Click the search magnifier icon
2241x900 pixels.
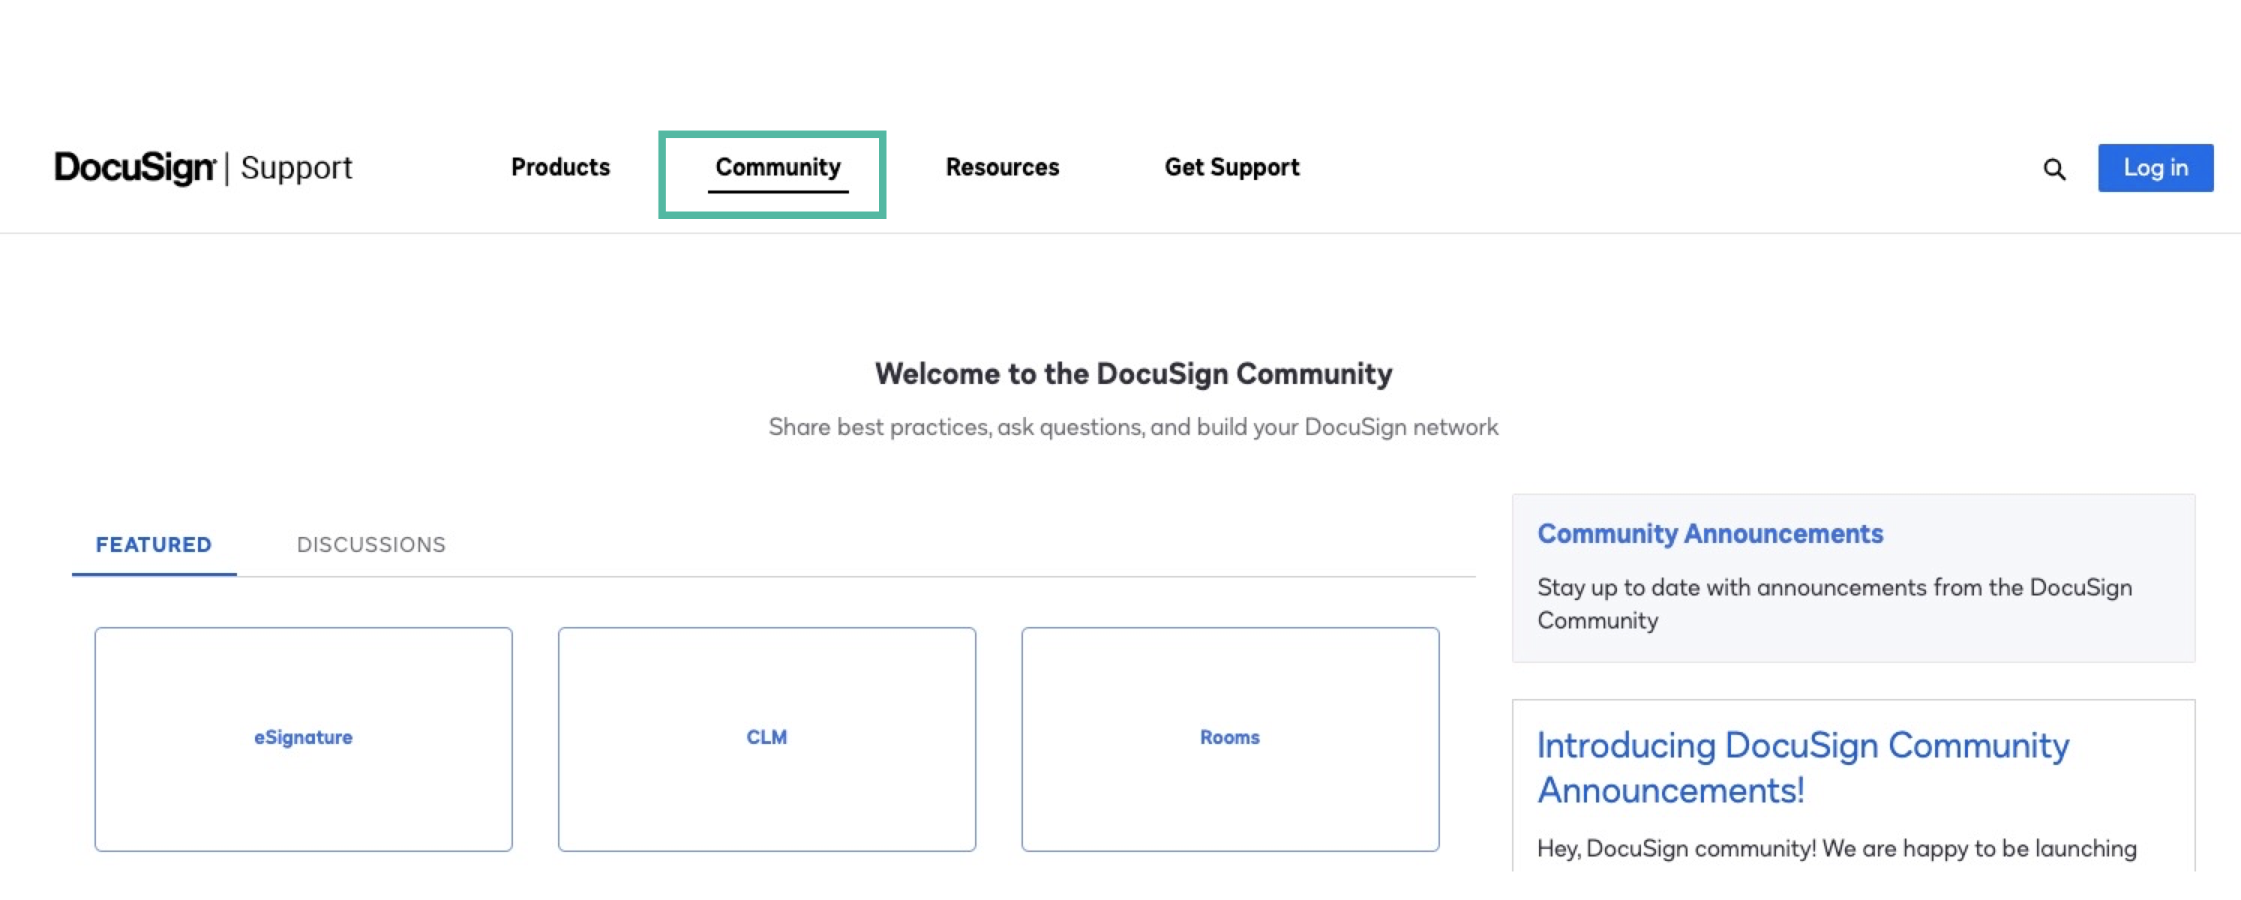[2054, 169]
